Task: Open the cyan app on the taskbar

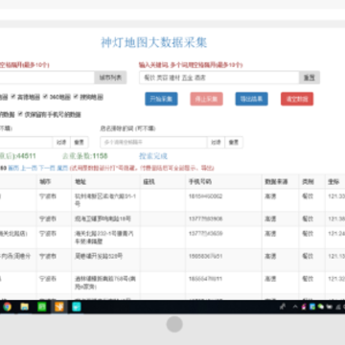Action: pos(77,307)
